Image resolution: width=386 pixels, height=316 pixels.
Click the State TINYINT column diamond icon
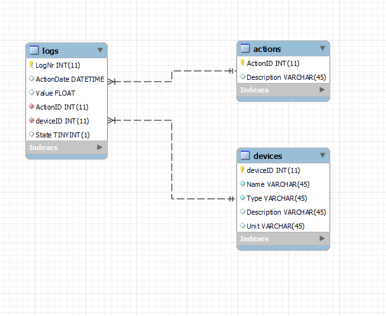[31, 134]
